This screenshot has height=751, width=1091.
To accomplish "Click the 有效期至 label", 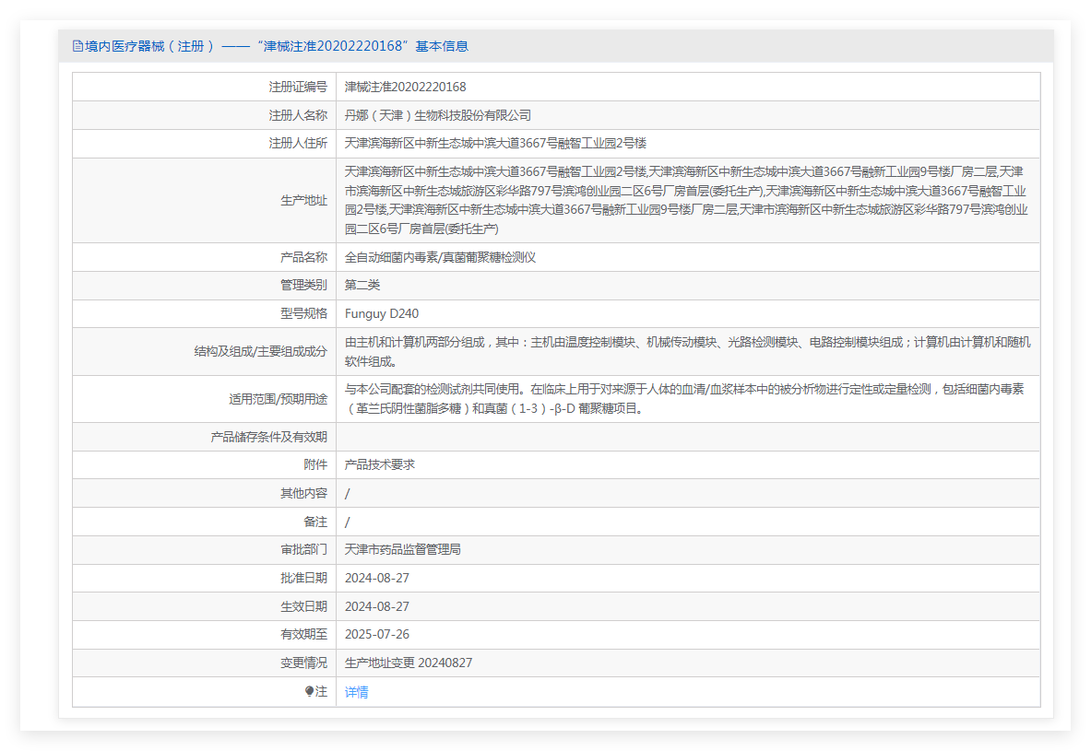I will point(303,634).
